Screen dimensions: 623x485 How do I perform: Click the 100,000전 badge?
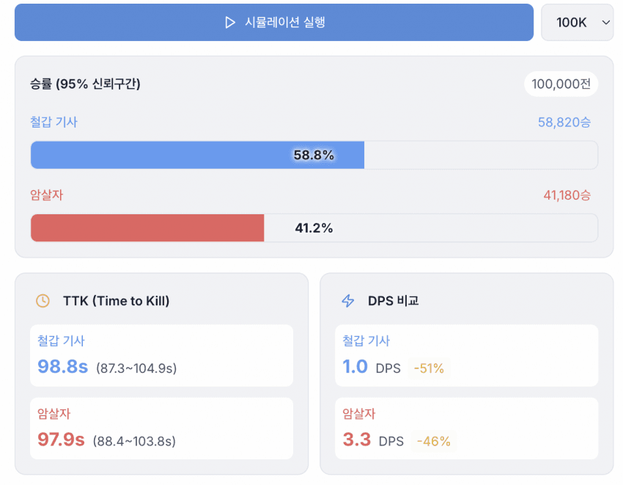[x=561, y=84]
